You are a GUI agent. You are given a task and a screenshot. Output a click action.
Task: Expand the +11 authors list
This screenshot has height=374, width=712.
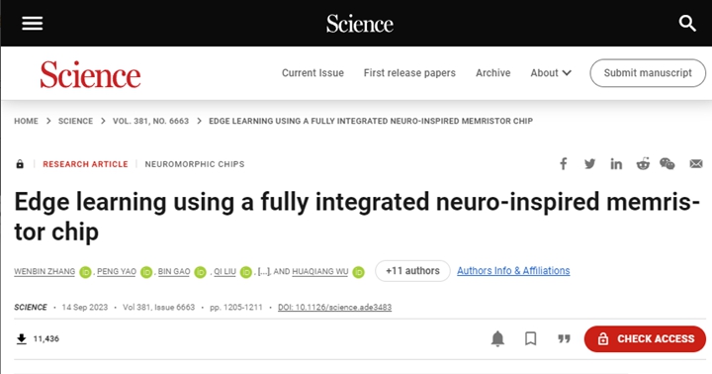pos(412,271)
